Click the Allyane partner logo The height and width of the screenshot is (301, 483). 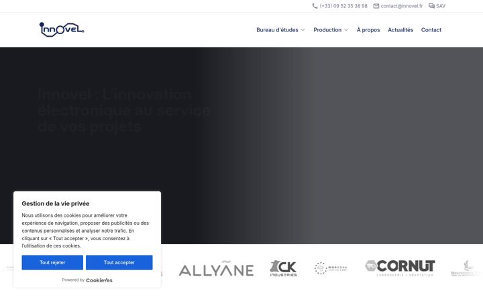click(x=216, y=268)
